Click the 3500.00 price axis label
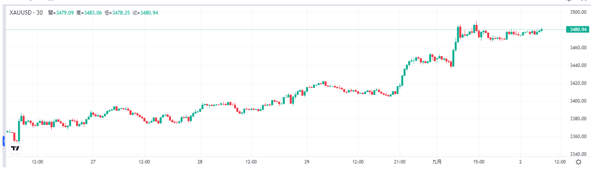The image size is (592, 172). (x=578, y=12)
